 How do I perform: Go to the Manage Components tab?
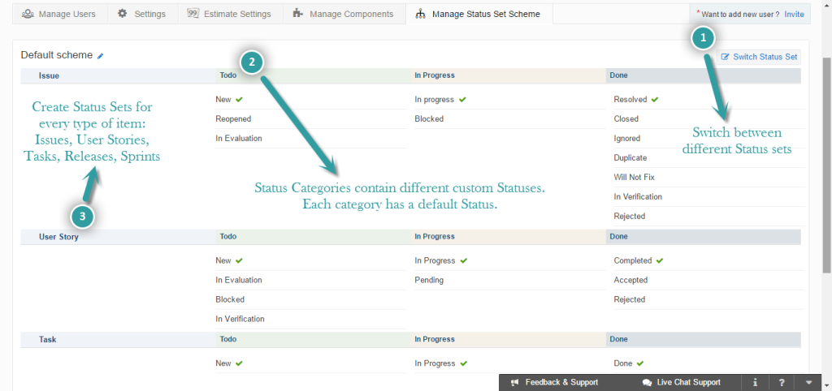click(344, 14)
